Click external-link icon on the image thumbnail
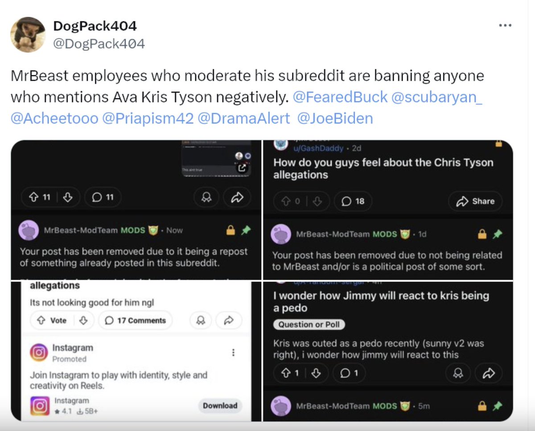535x431 pixels. [242, 168]
